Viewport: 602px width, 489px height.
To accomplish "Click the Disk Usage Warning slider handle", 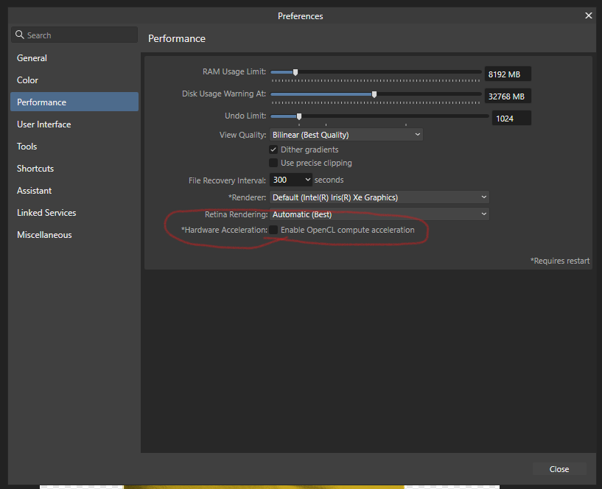I will [x=375, y=94].
